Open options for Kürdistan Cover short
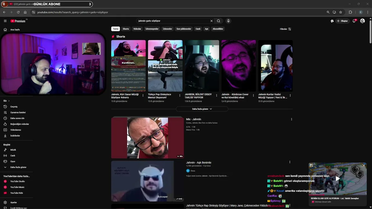The image size is (372, 209). [x=253, y=96]
